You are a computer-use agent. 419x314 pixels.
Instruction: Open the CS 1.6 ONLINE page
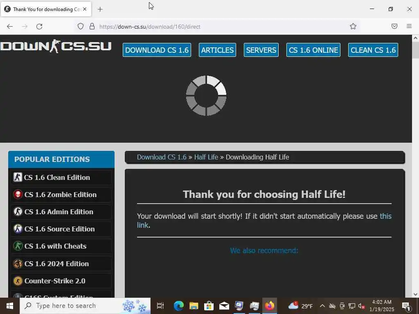click(313, 50)
